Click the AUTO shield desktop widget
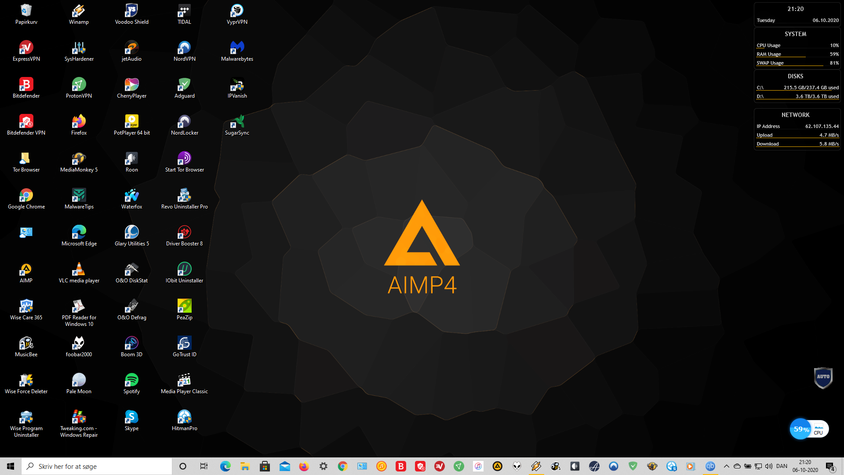 (x=823, y=377)
